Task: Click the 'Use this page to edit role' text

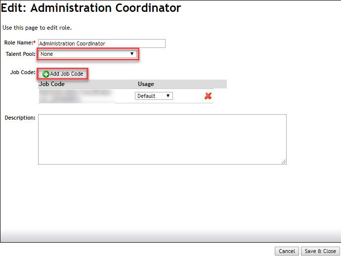Action: click(x=37, y=28)
